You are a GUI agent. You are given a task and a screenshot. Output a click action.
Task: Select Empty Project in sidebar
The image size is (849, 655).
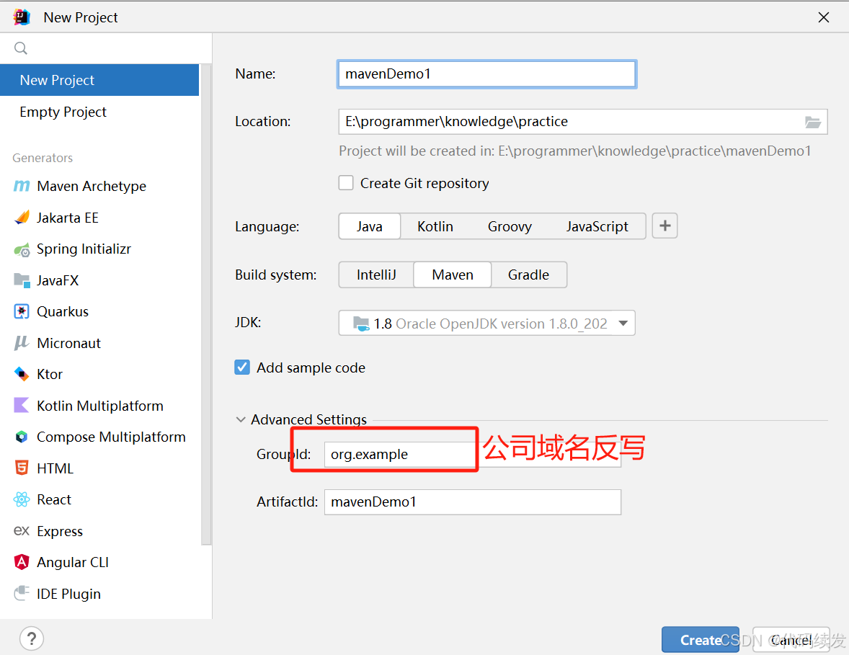point(99,112)
